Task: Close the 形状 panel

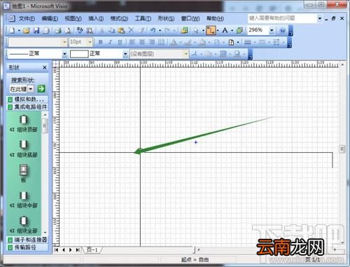Action: (45, 67)
